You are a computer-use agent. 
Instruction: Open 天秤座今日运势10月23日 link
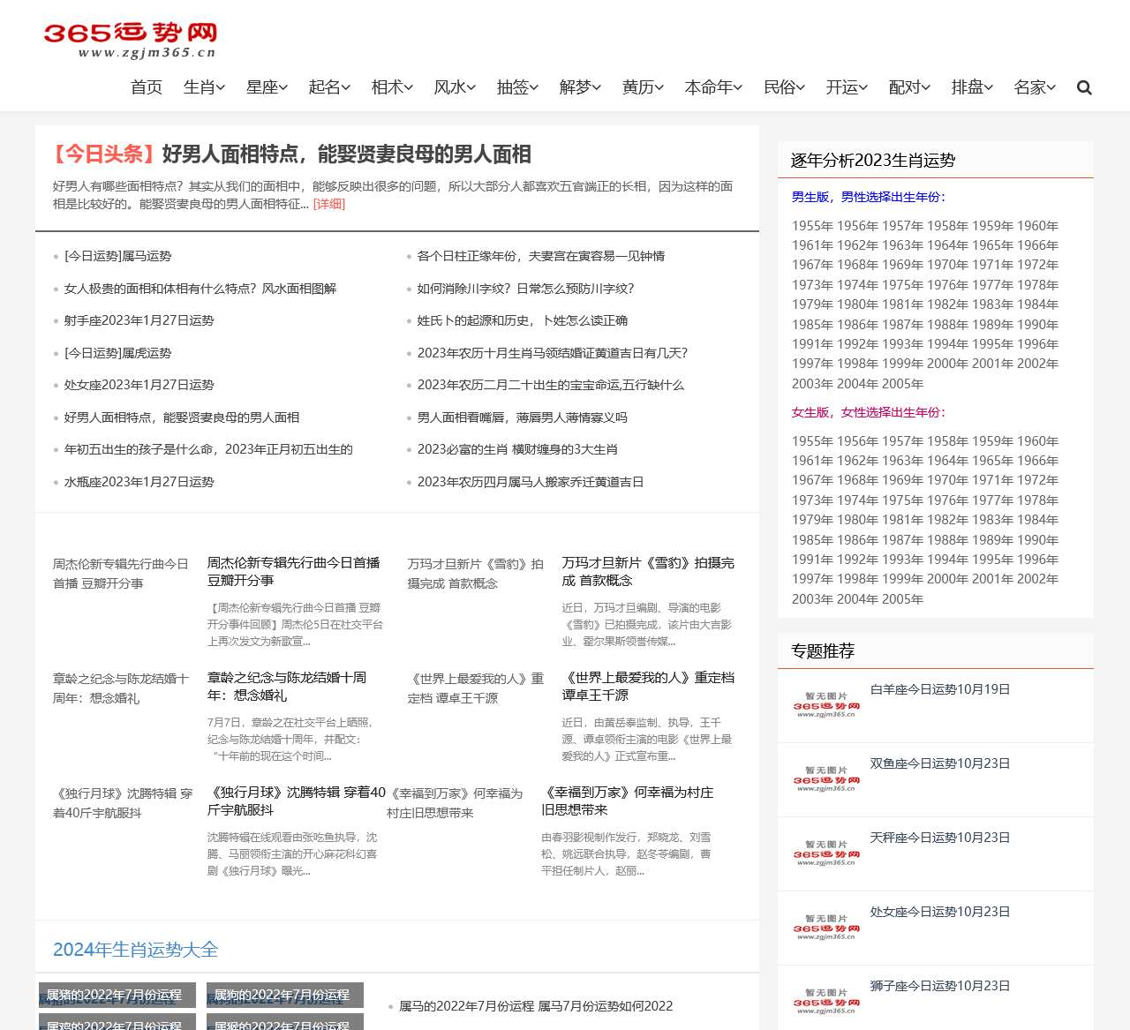[940, 838]
